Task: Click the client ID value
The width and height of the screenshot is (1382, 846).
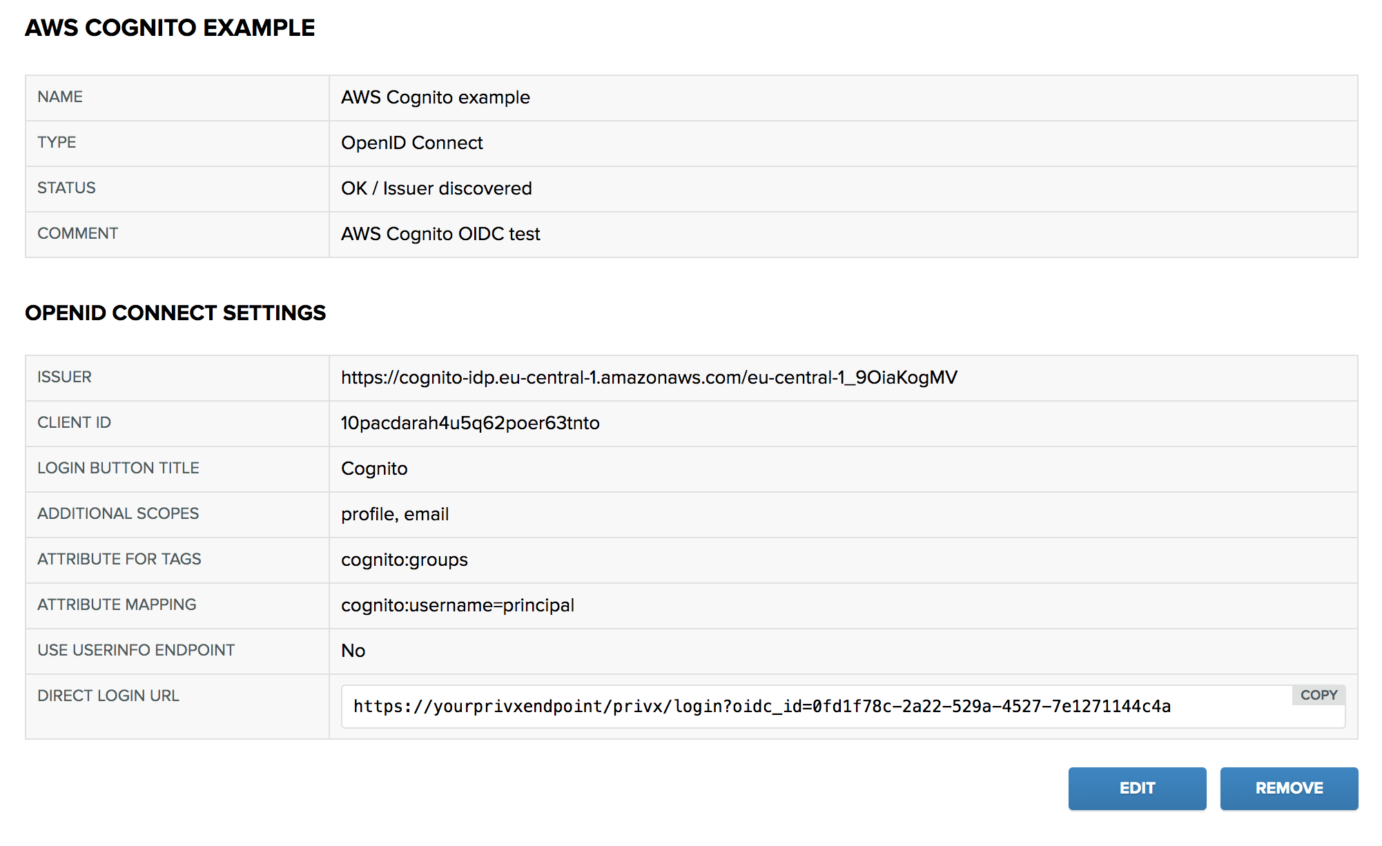Action: point(470,423)
